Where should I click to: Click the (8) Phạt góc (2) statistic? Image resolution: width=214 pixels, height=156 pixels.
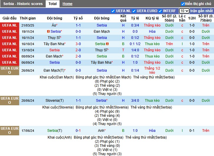(107, 81)
